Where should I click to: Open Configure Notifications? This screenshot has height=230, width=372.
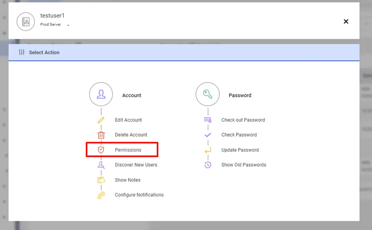tap(139, 195)
